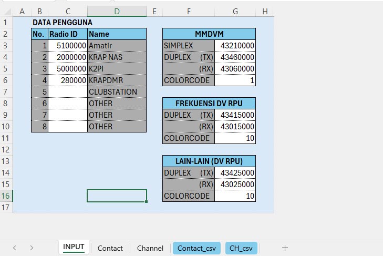The height and width of the screenshot is (256, 383).
Task: Select the Amatir name cell
Action: point(117,46)
